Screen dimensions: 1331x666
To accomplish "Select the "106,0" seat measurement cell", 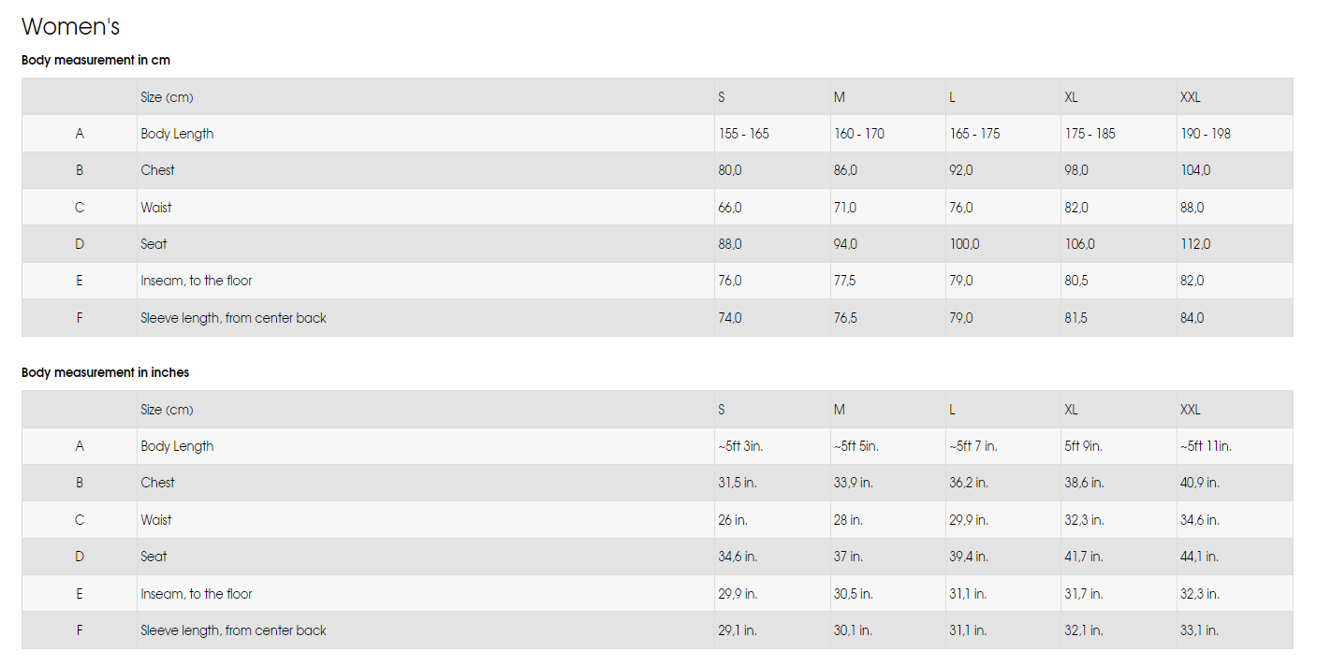I will point(1079,244).
